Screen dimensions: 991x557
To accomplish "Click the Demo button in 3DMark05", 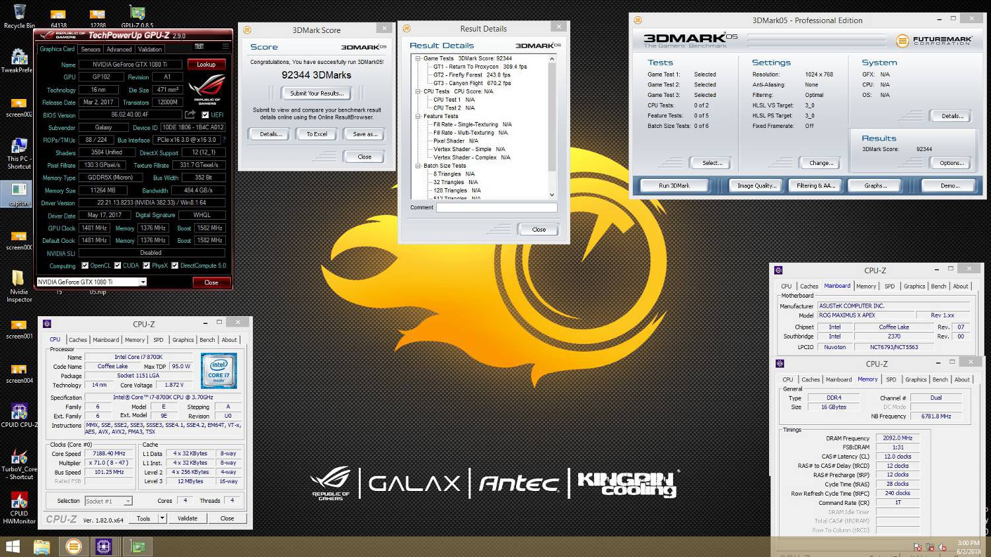I will pyautogui.click(x=949, y=186).
